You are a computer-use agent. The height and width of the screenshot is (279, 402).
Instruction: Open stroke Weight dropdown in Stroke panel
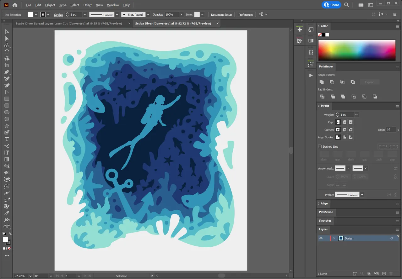pyautogui.click(x=356, y=115)
